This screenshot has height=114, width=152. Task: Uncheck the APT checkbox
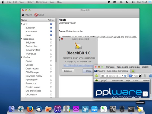[51, 24]
